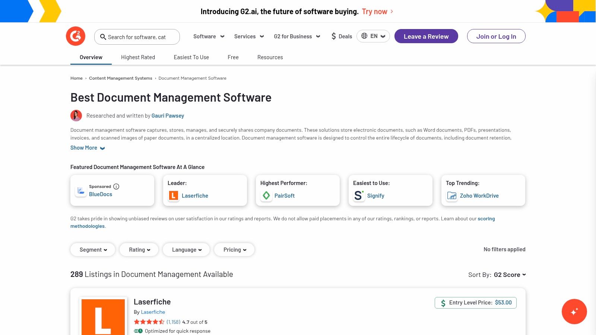Switch to the Highest Rated tab
The width and height of the screenshot is (596, 335).
(138, 57)
